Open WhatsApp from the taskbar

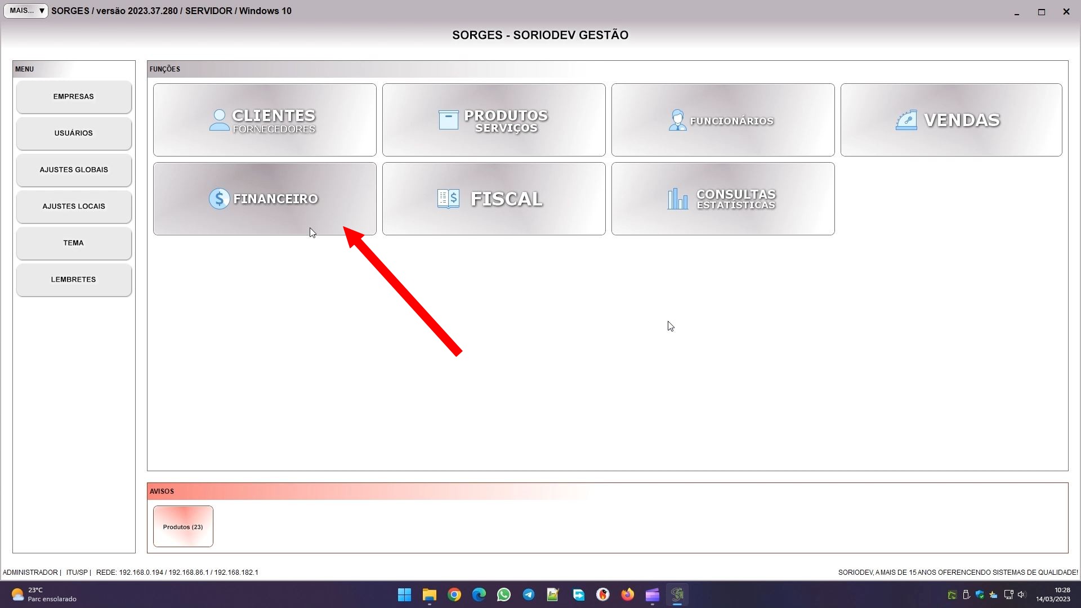click(504, 594)
